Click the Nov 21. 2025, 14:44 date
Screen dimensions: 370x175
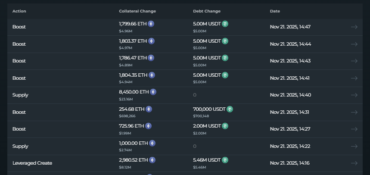(x=290, y=44)
